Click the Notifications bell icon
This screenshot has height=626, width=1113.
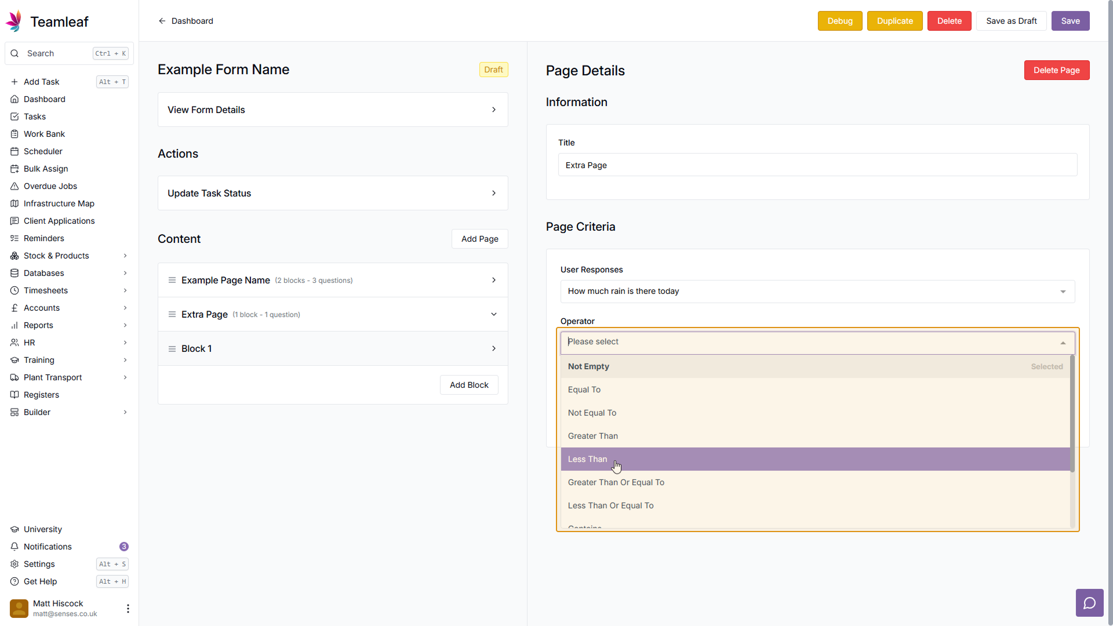[x=14, y=547]
